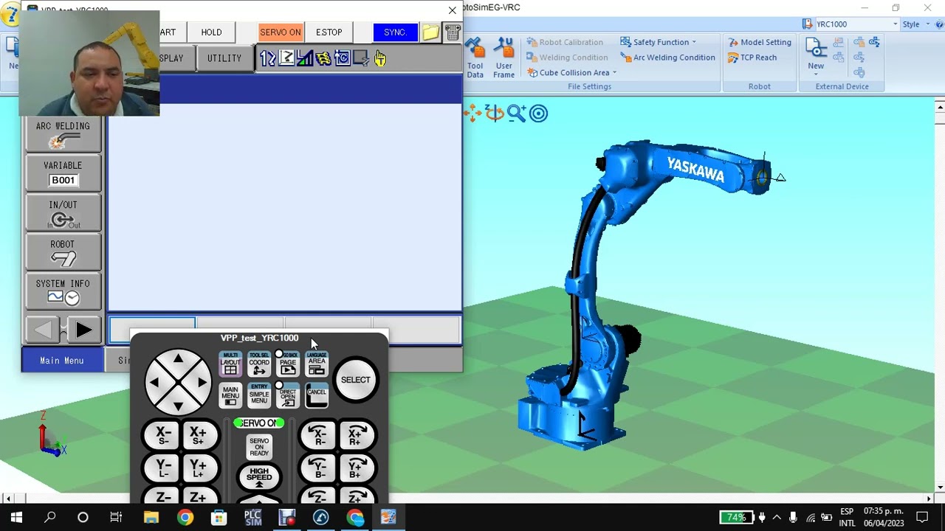This screenshot has height=531, width=945.
Task: Click MAIN MENU key on pendant
Action: pyautogui.click(x=230, y=395)
